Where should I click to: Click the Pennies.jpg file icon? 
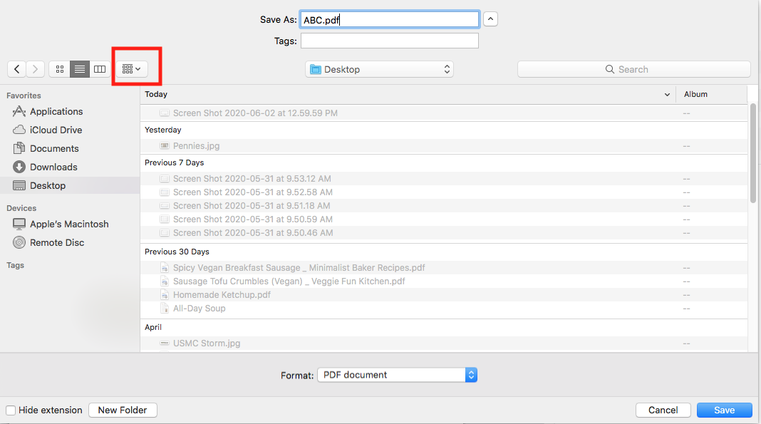click(x=165, y=145)
